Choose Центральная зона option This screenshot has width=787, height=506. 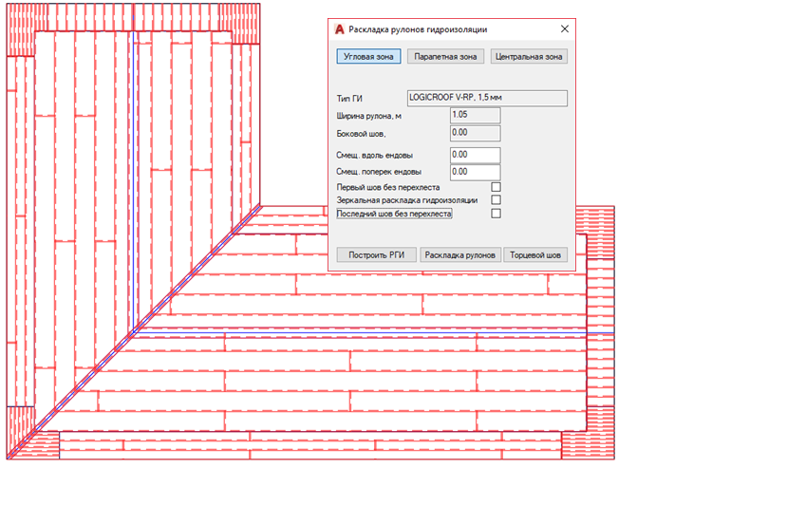coord(529,56)
